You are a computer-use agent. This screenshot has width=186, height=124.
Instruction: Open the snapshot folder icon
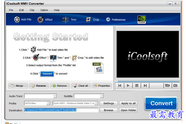pos(168,86)
